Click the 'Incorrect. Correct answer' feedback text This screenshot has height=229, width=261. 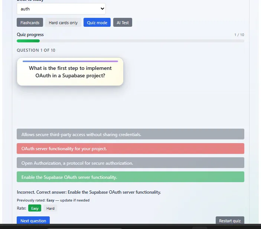coord(89,192)
